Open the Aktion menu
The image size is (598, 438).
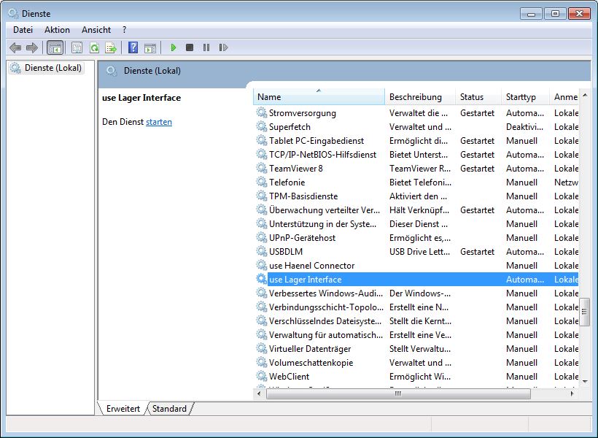click(57, 30)
